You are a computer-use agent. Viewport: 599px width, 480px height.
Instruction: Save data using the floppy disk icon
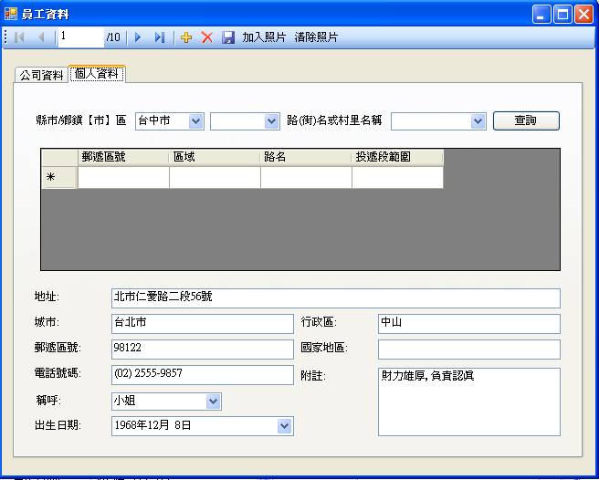pyautogui.click(x=228, y=37)
